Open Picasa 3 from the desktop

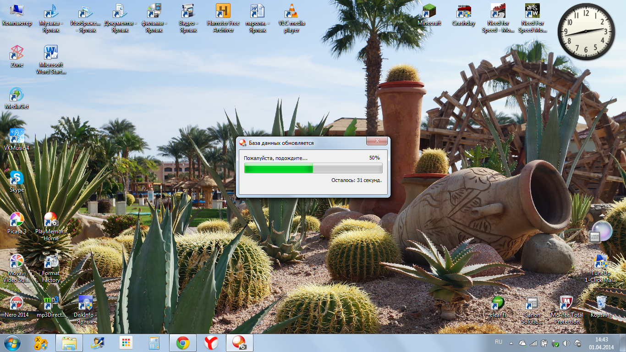coord(16,220)
